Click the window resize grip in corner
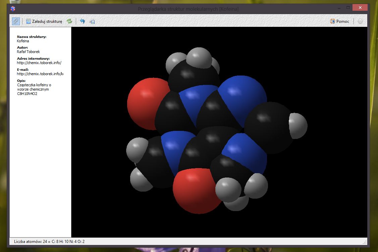378x252 pixels. pos(365,242)
